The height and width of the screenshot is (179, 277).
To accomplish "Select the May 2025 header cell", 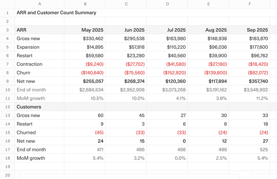I will coord(85,30).
